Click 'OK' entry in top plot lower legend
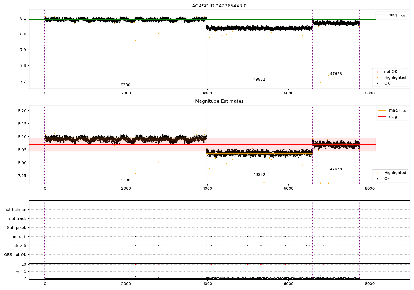Image resolution: width=414 pixels, height=290 pixels. (387, 83)
